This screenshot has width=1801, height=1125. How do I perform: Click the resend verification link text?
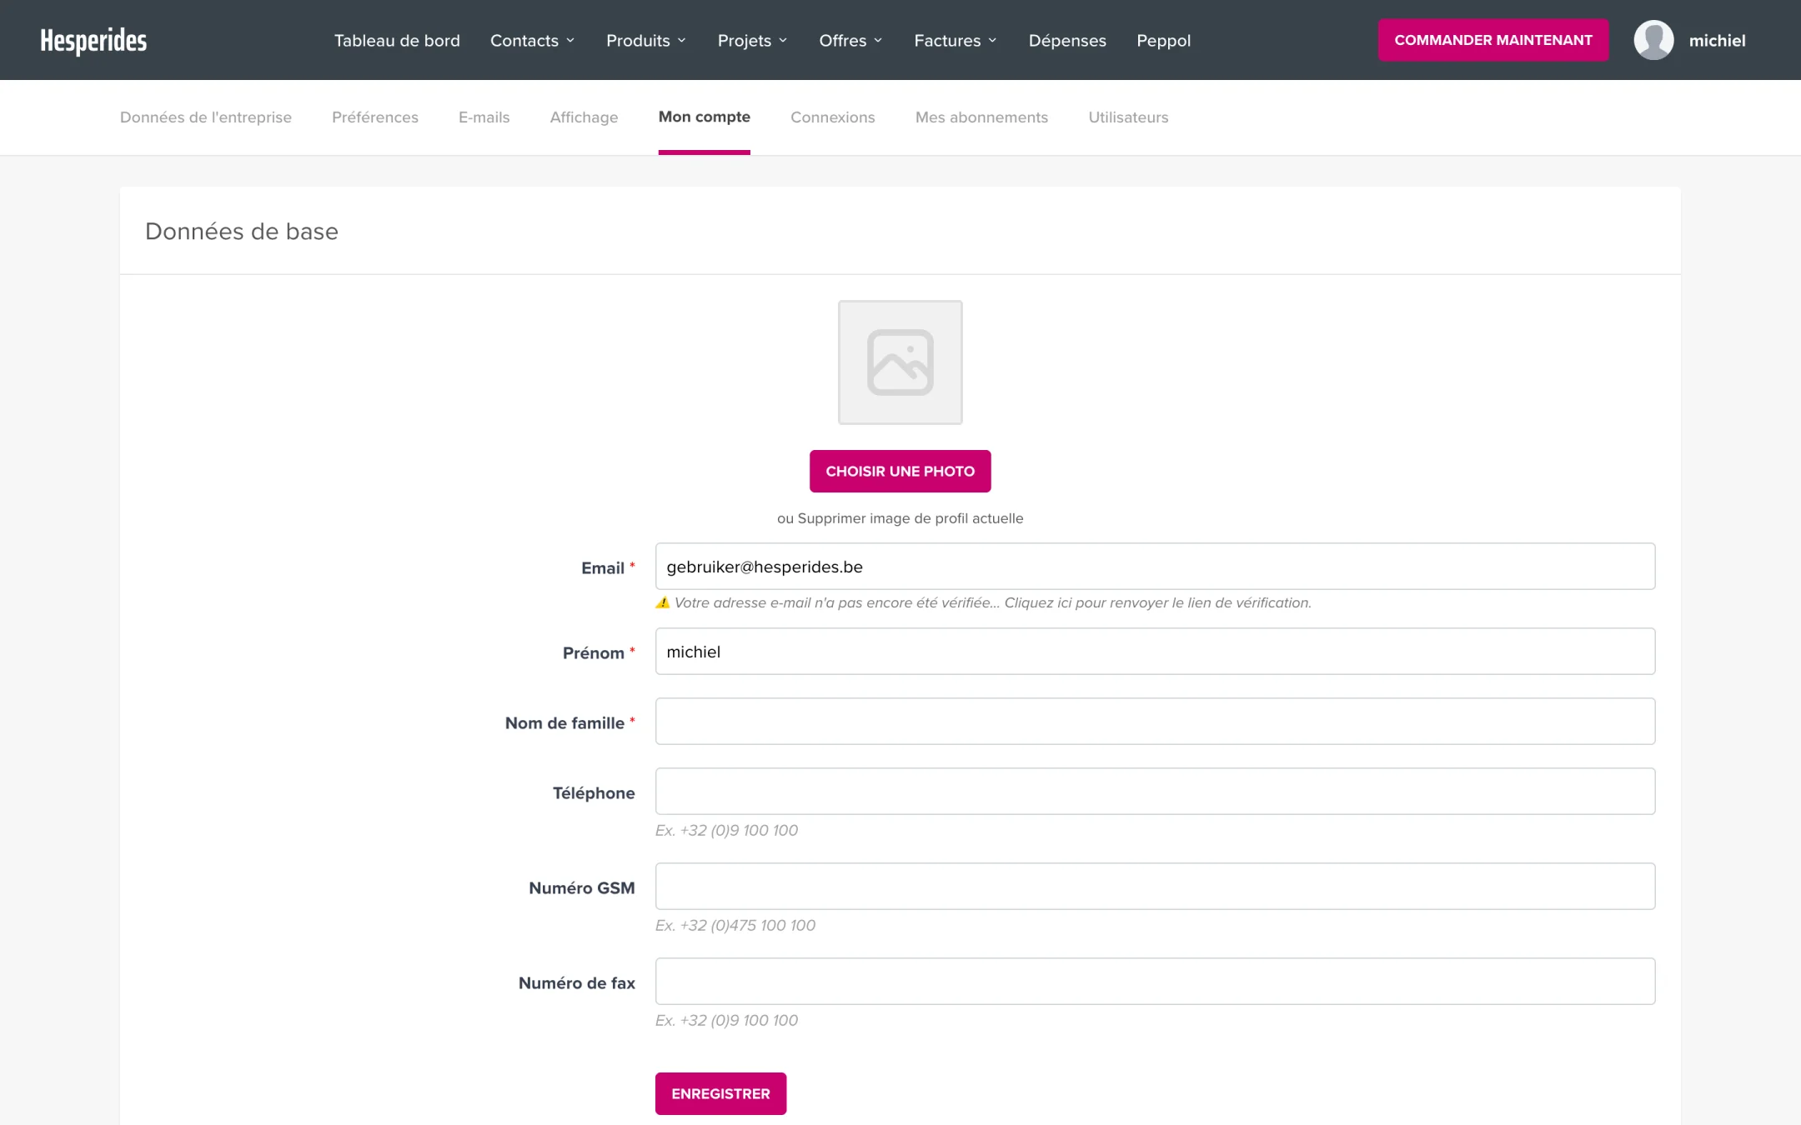tap(1157, 602)
